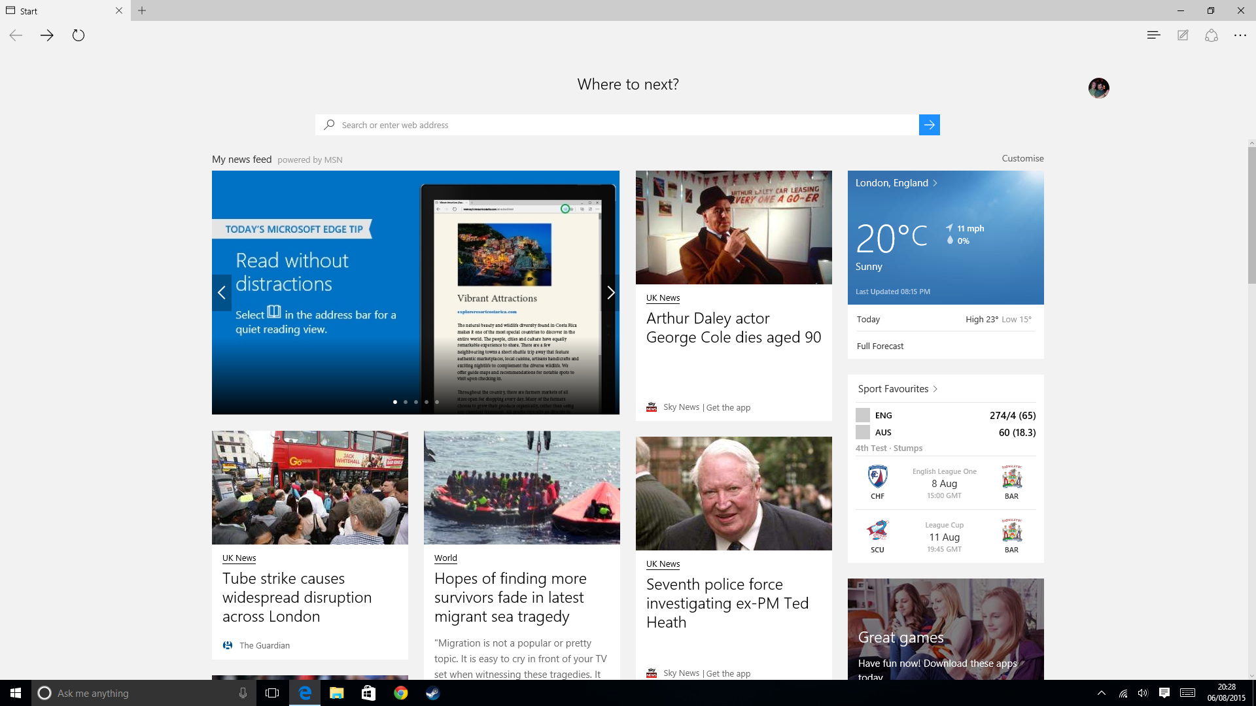Open the ENG 274/4 cricket score row

click(945, 415)
